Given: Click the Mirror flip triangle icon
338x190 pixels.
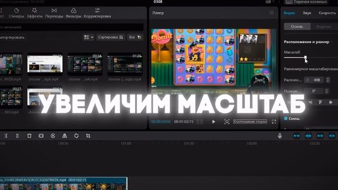Looking at the screenshot, I should [64, 136].
